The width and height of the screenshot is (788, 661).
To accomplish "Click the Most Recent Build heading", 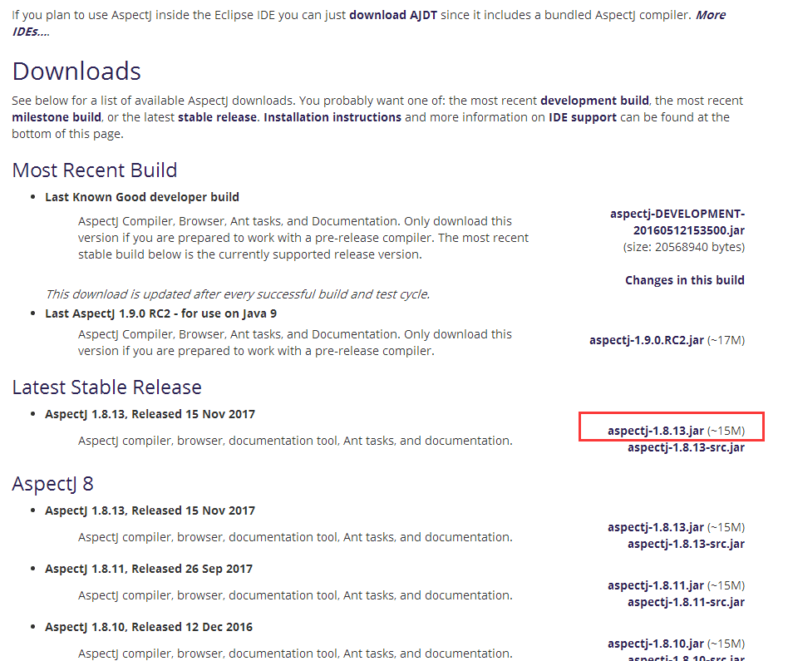I will click(x=95, y=170).
